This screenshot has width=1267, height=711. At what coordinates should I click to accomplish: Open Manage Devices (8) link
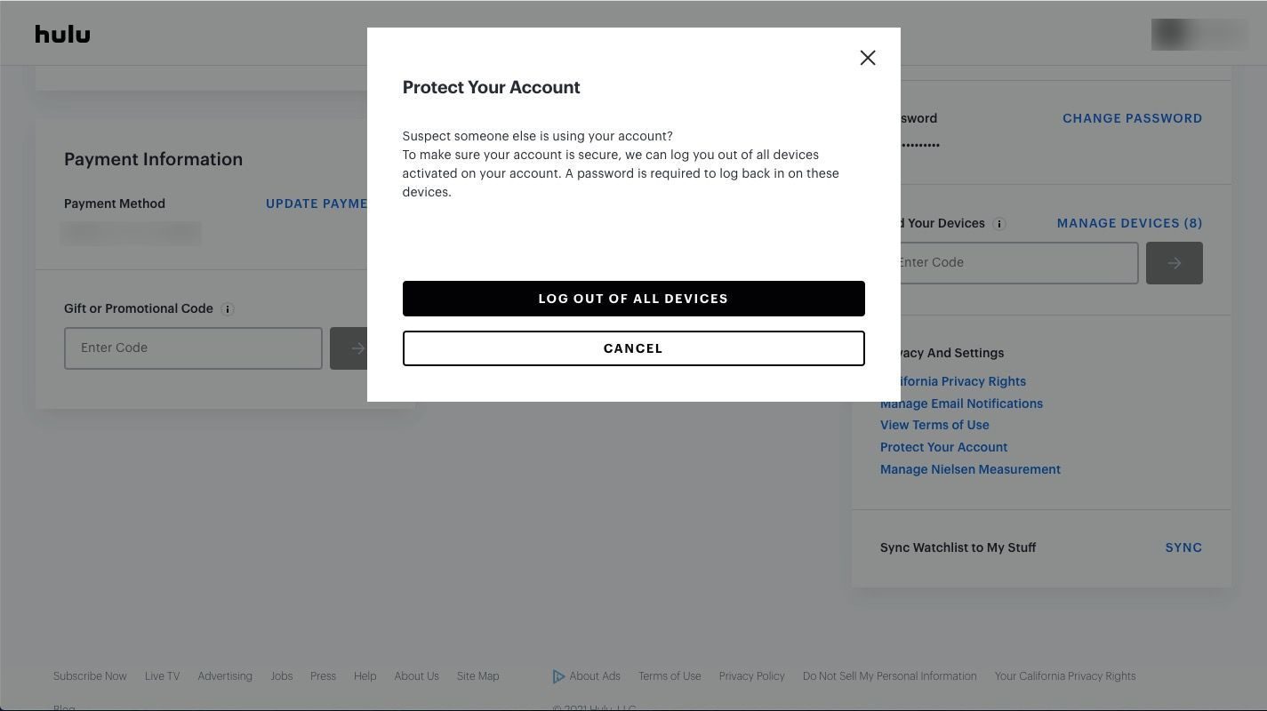(x=1129, y=223)
